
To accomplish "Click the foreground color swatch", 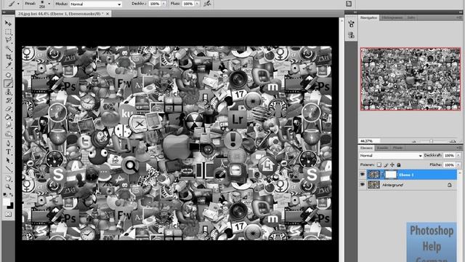I will [x=7, y=202].
